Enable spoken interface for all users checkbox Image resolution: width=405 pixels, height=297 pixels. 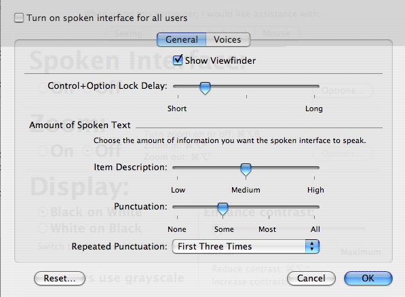[x=19, y=18]
